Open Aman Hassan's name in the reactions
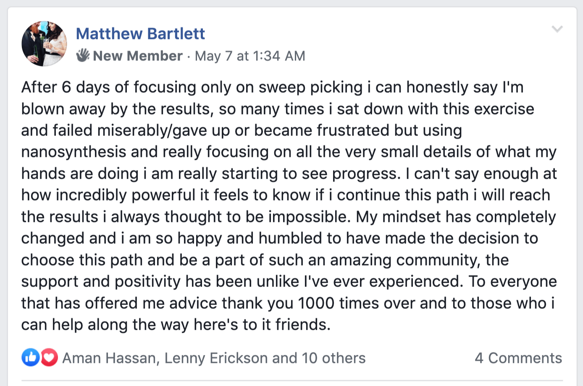This screenshot has height=386, width=583. pyautogui.click(x=109, y=358)
